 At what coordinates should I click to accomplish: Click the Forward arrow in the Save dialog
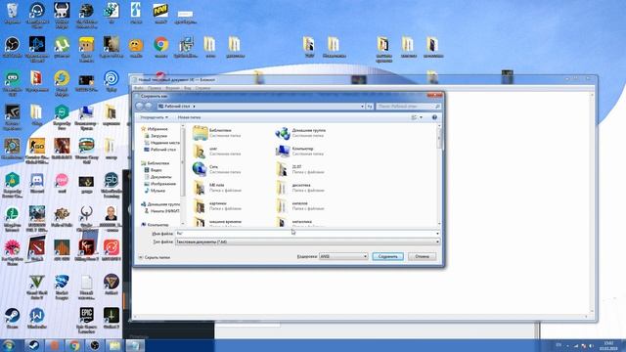(148, 107)
